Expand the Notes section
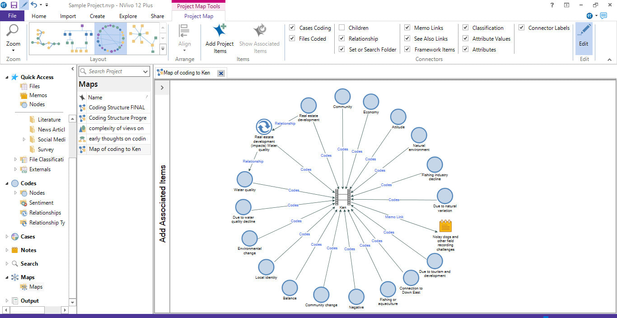 (7, 250)
